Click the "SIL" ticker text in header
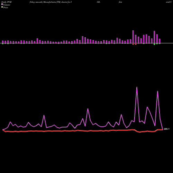Viewport: 173px width, 173px height. (98, 2)
